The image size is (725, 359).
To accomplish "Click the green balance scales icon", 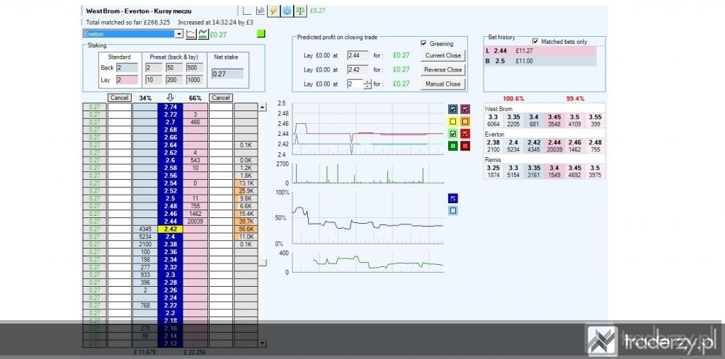I will coord(300,11).
